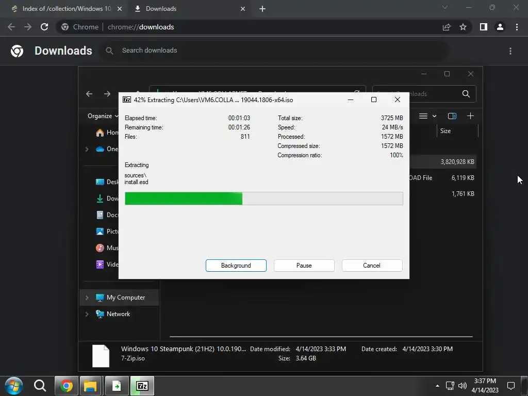
Task: Expand the Network tree node
Action: 87,314
